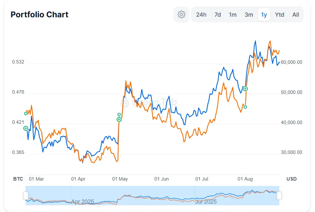Click the BTC axis label

pyautogui.click(x=18, y=179)
